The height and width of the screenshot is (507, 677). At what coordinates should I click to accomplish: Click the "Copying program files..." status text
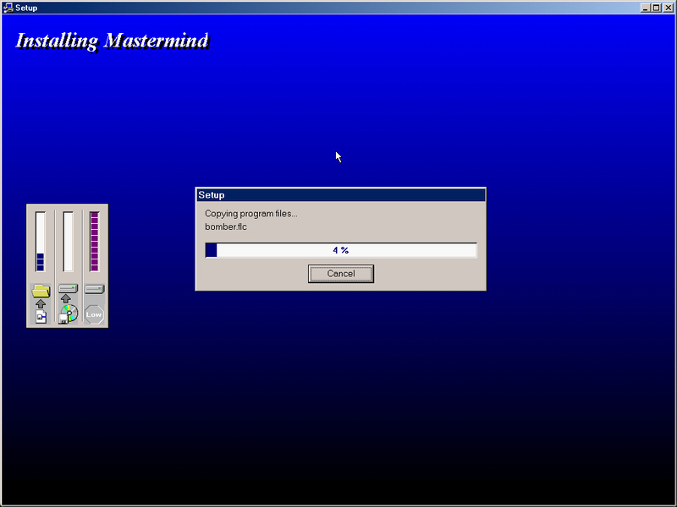[250, 214]
